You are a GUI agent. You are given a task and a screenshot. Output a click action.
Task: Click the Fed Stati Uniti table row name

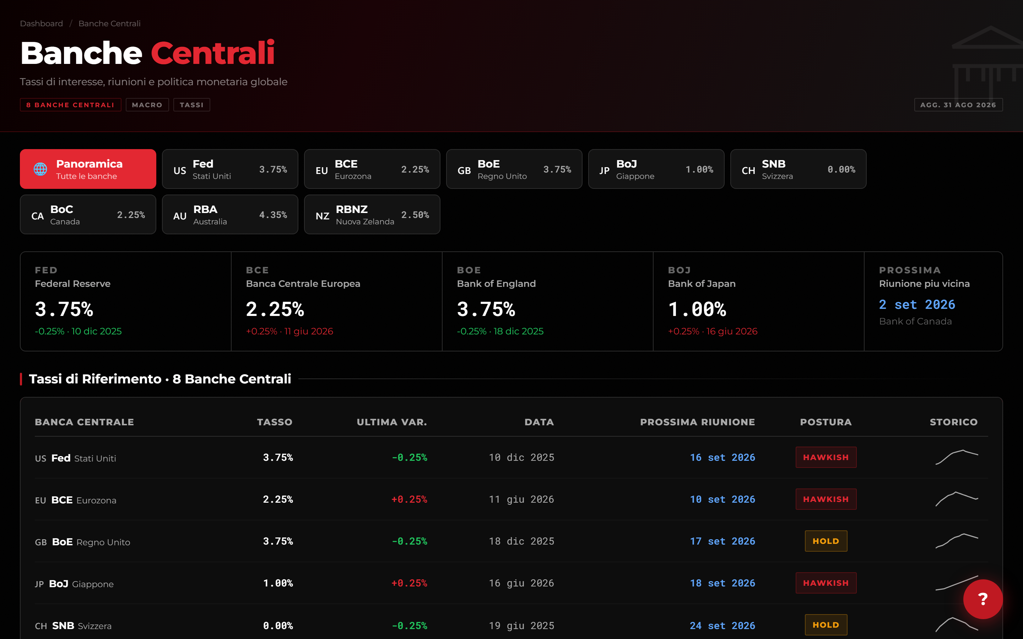(76, 458)
